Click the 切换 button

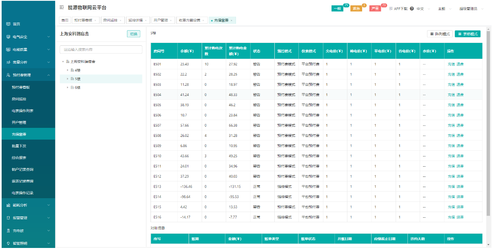pos(134,34)
